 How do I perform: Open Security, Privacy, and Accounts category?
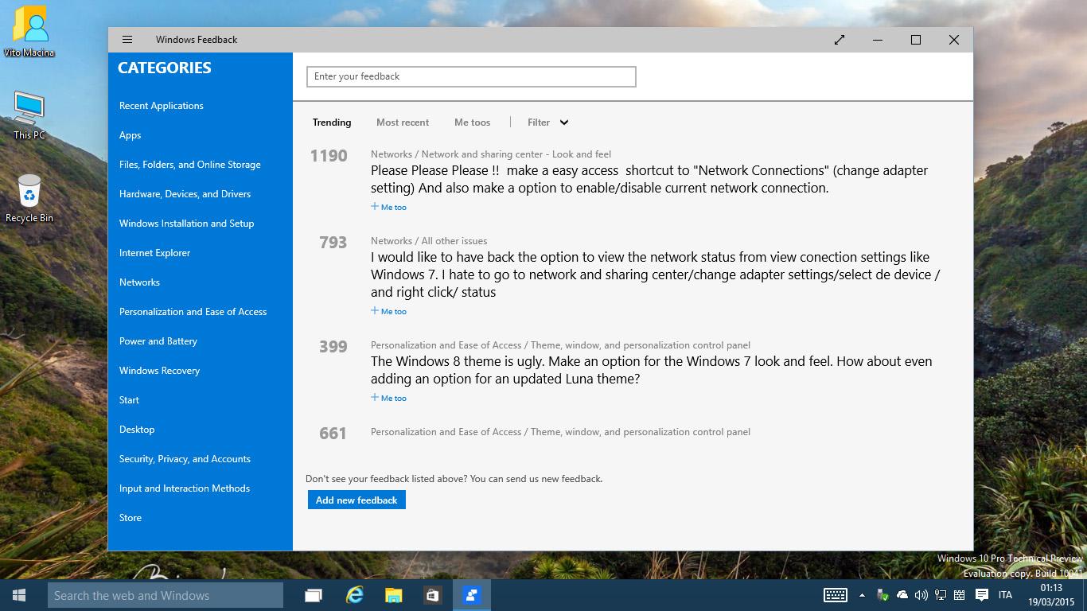tap(185, 459)
